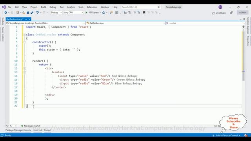
Task: Undo the last edit via toolbar
Action: click(x=38, y=13)
